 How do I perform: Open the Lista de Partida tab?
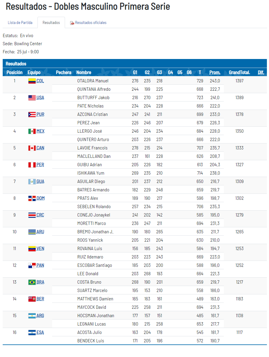(x=20, y=23)
